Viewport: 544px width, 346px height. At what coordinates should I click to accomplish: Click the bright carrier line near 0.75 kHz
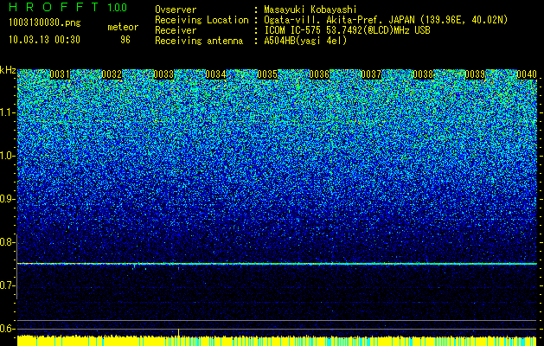[x=277, y=264]
